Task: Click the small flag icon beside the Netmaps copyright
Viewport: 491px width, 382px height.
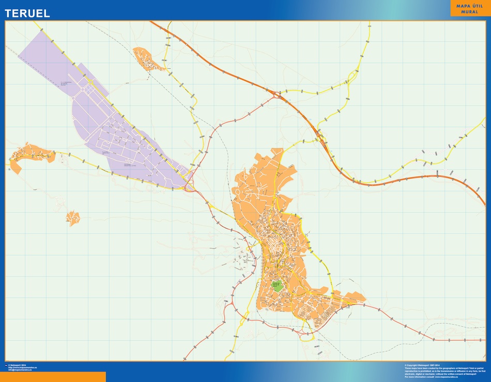Action: coord(6,365)
